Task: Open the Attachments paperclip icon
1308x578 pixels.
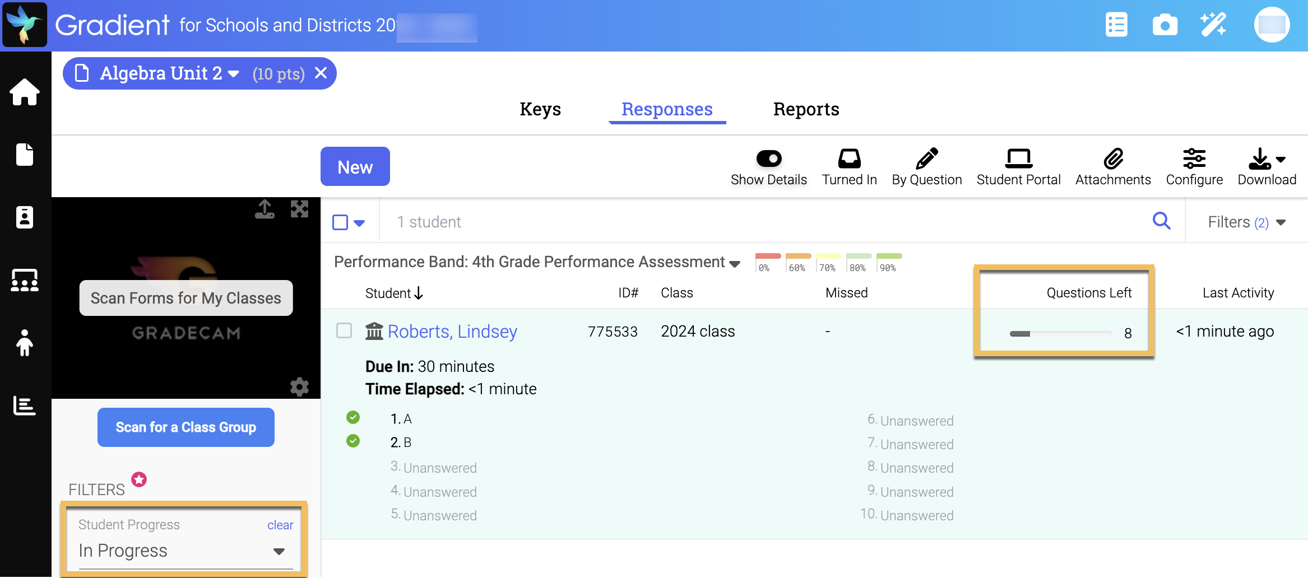Action: coord(1113,159)
